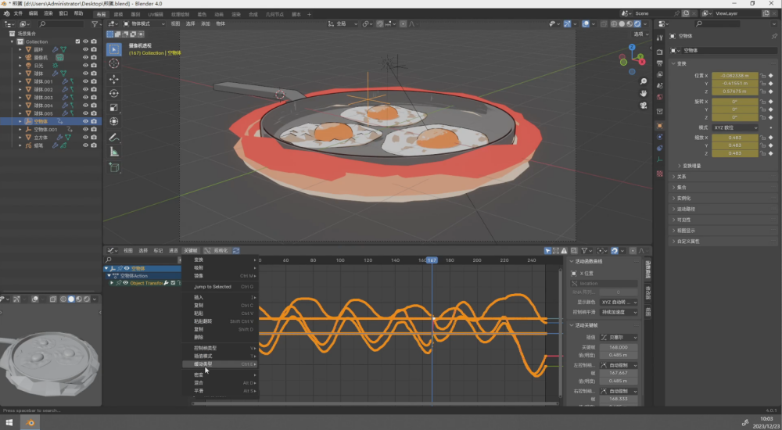Screen dimensions: 782x430
Task: Click 缓动类型 in the keyframe context menu
Action: [203, 364]
